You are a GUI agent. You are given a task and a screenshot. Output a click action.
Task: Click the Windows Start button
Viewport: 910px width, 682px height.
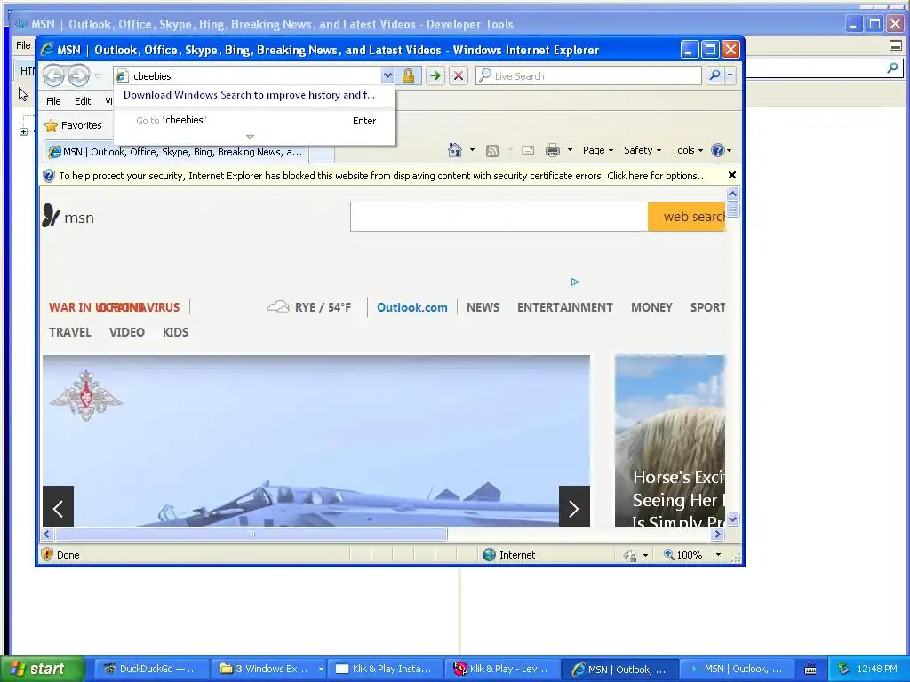coord(41,670)
